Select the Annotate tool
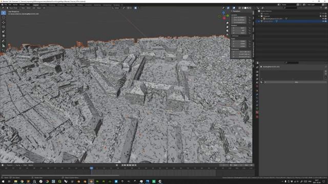 (4, 41)
